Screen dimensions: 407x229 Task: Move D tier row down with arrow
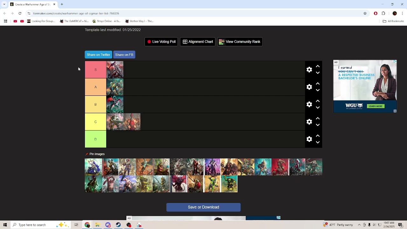318,142
